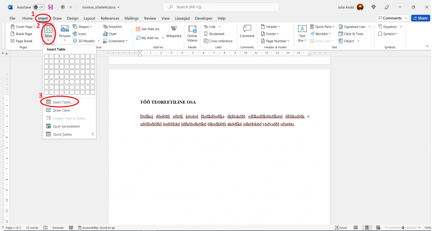This screenshot has width=432, height=231.
Task: Insert a Chart
Action: point(110,34)
